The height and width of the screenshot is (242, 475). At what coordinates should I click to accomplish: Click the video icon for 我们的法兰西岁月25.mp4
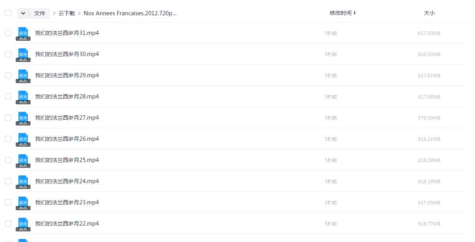point(23,160)
